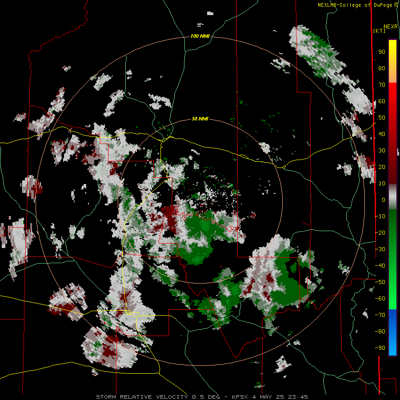
Task: Click the "STORM RELATIVE VELOCITY" caption text
Action: tap(142, 397)
